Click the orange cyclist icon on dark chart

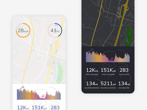click(x=112, y=59)
